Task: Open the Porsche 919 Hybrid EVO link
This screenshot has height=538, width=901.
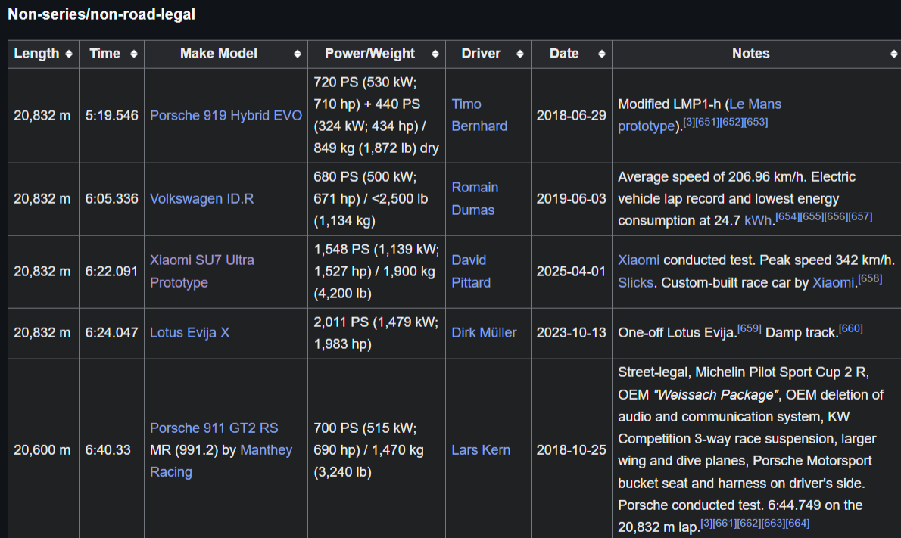Action: pyautogui.click(x=226, y=116)
